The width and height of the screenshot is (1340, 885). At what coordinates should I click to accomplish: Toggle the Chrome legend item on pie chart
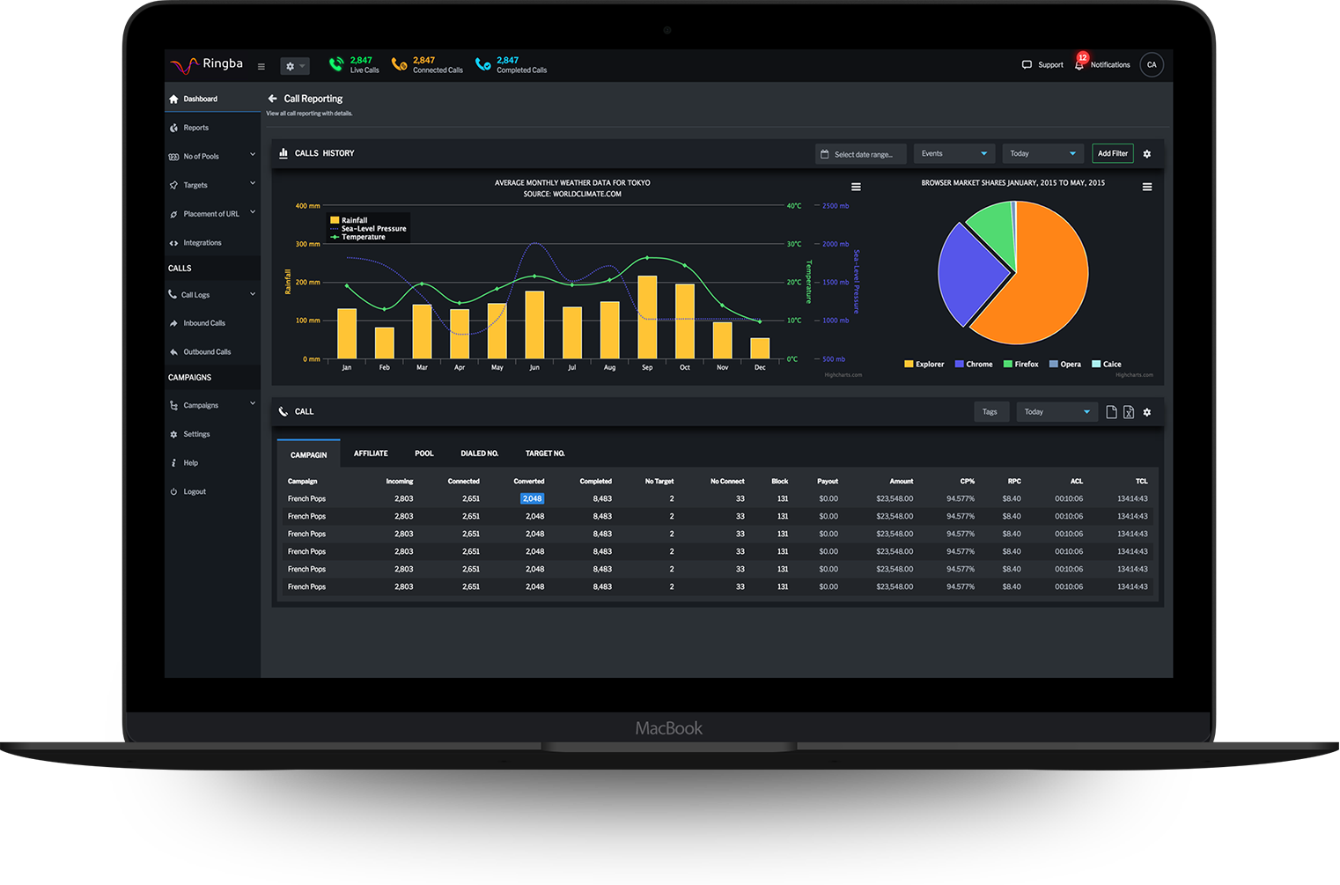coord(974,364)
